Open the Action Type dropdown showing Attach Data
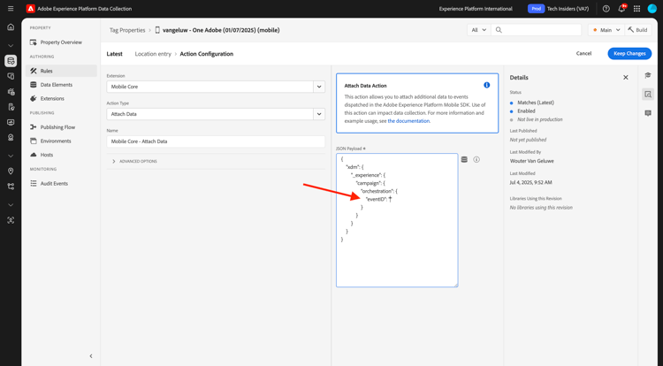This screenshot has width=663, height=366. (216, 114)
